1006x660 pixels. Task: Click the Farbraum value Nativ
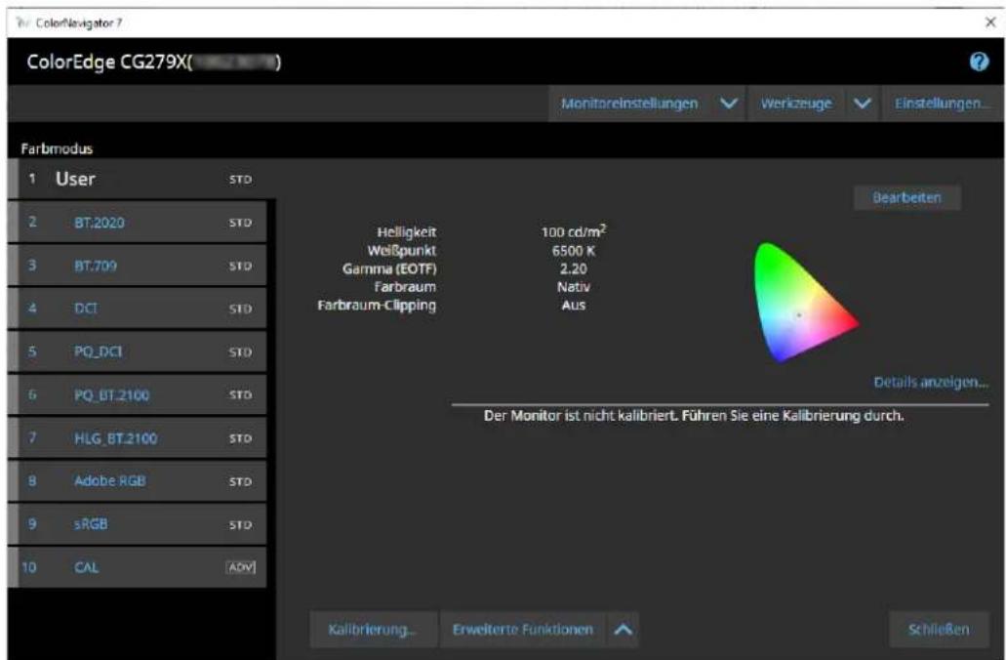[x=574, y=286]
